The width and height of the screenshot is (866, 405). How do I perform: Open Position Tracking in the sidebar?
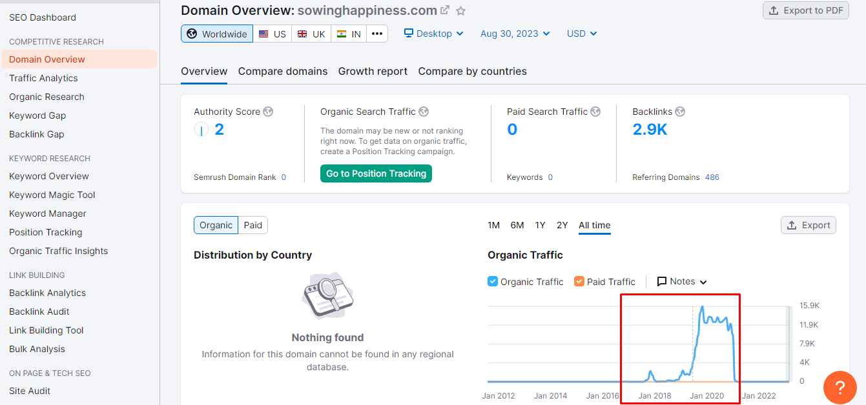46,232
